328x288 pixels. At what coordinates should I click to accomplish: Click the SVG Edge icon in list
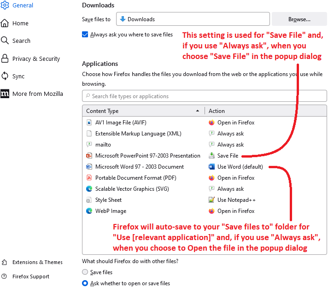[x=89, y=189]
